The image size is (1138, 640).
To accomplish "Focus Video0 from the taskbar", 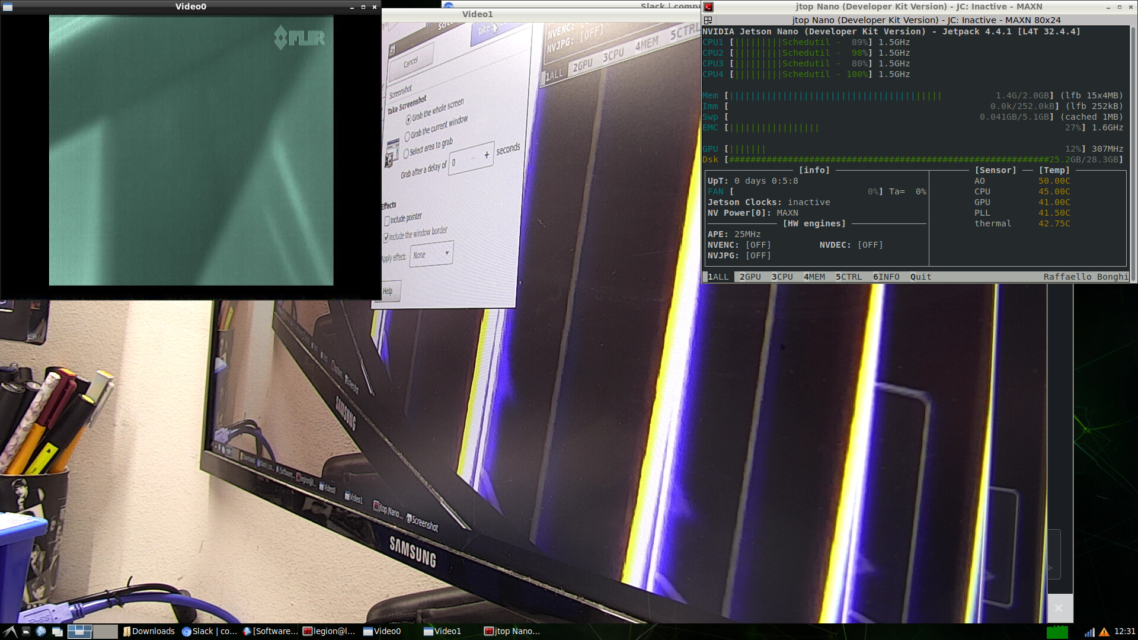I will click(x=382, y=632).
